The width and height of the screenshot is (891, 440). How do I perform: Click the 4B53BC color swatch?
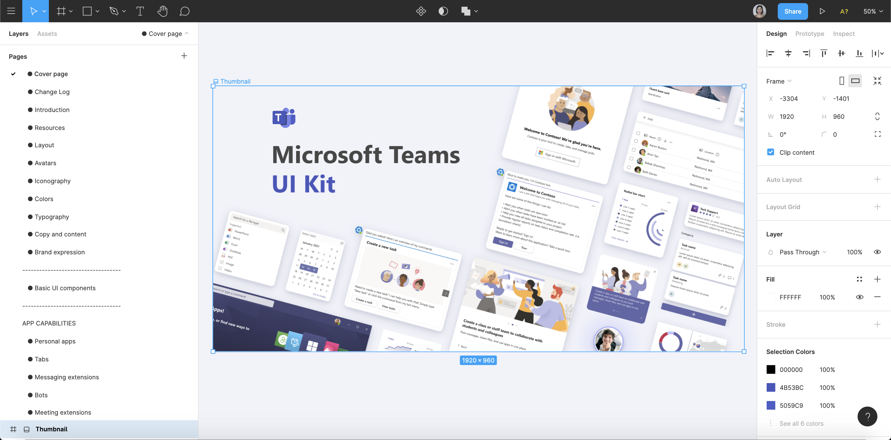(771, 387)
